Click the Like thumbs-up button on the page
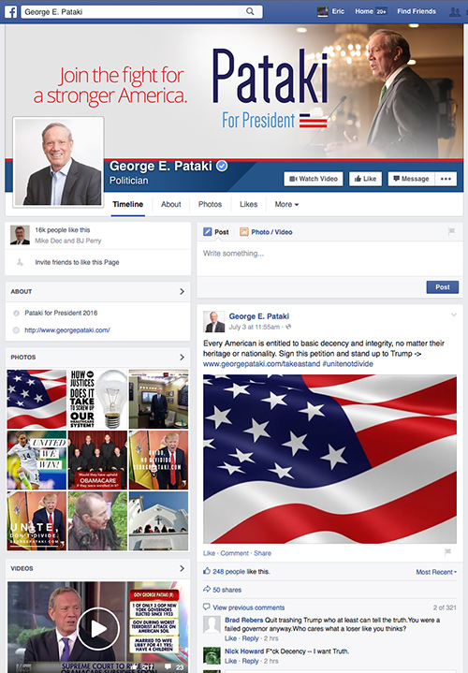This screenshot has width=468, height=673. pos(365,179)
